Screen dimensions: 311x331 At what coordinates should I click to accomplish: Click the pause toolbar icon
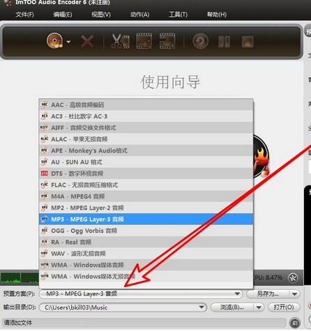pos(225,42)
